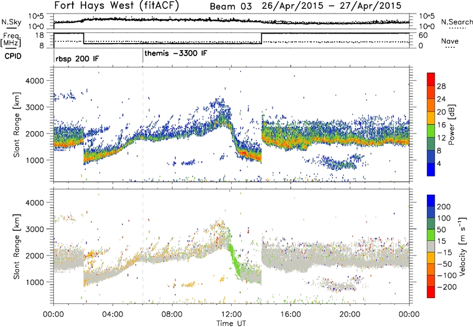Screen dimensions: 473x327
Task: Click the 'Slant Range [km]' label of the velocity panel
Action: [x=17, y=247]
